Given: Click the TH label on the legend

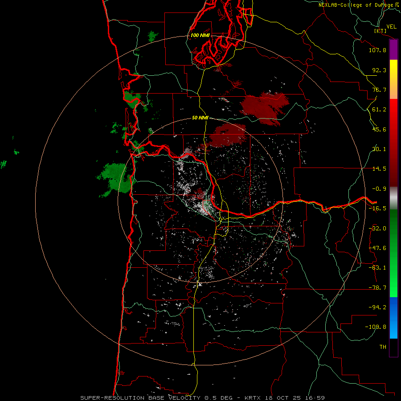Looking at the screenshot, I should [383, 347].
